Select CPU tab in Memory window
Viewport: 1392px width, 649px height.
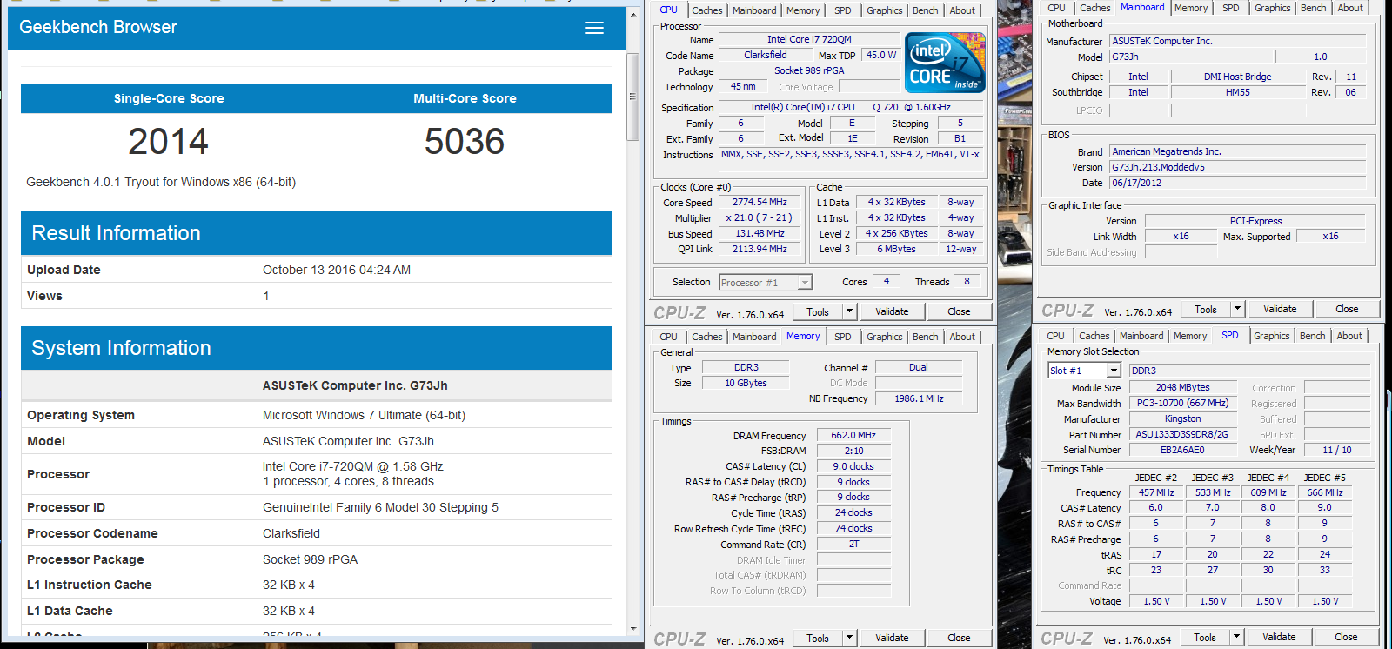[668, 337]
